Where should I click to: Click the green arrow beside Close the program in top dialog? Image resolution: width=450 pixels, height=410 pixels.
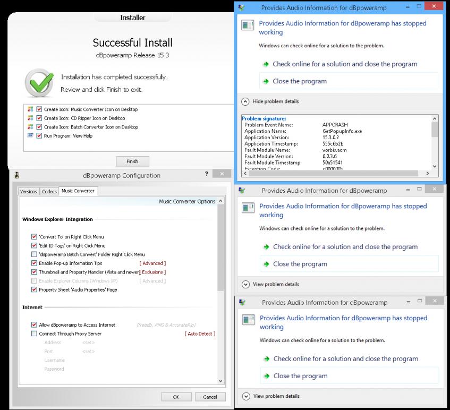[266, 81]
